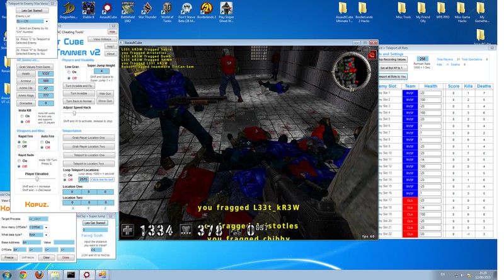Screen dimensions: 504x280
Task: Open the How many OffSets dropdown
Action: point(46,227)
